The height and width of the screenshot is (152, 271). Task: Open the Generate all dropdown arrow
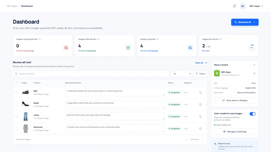coord(255,22)
